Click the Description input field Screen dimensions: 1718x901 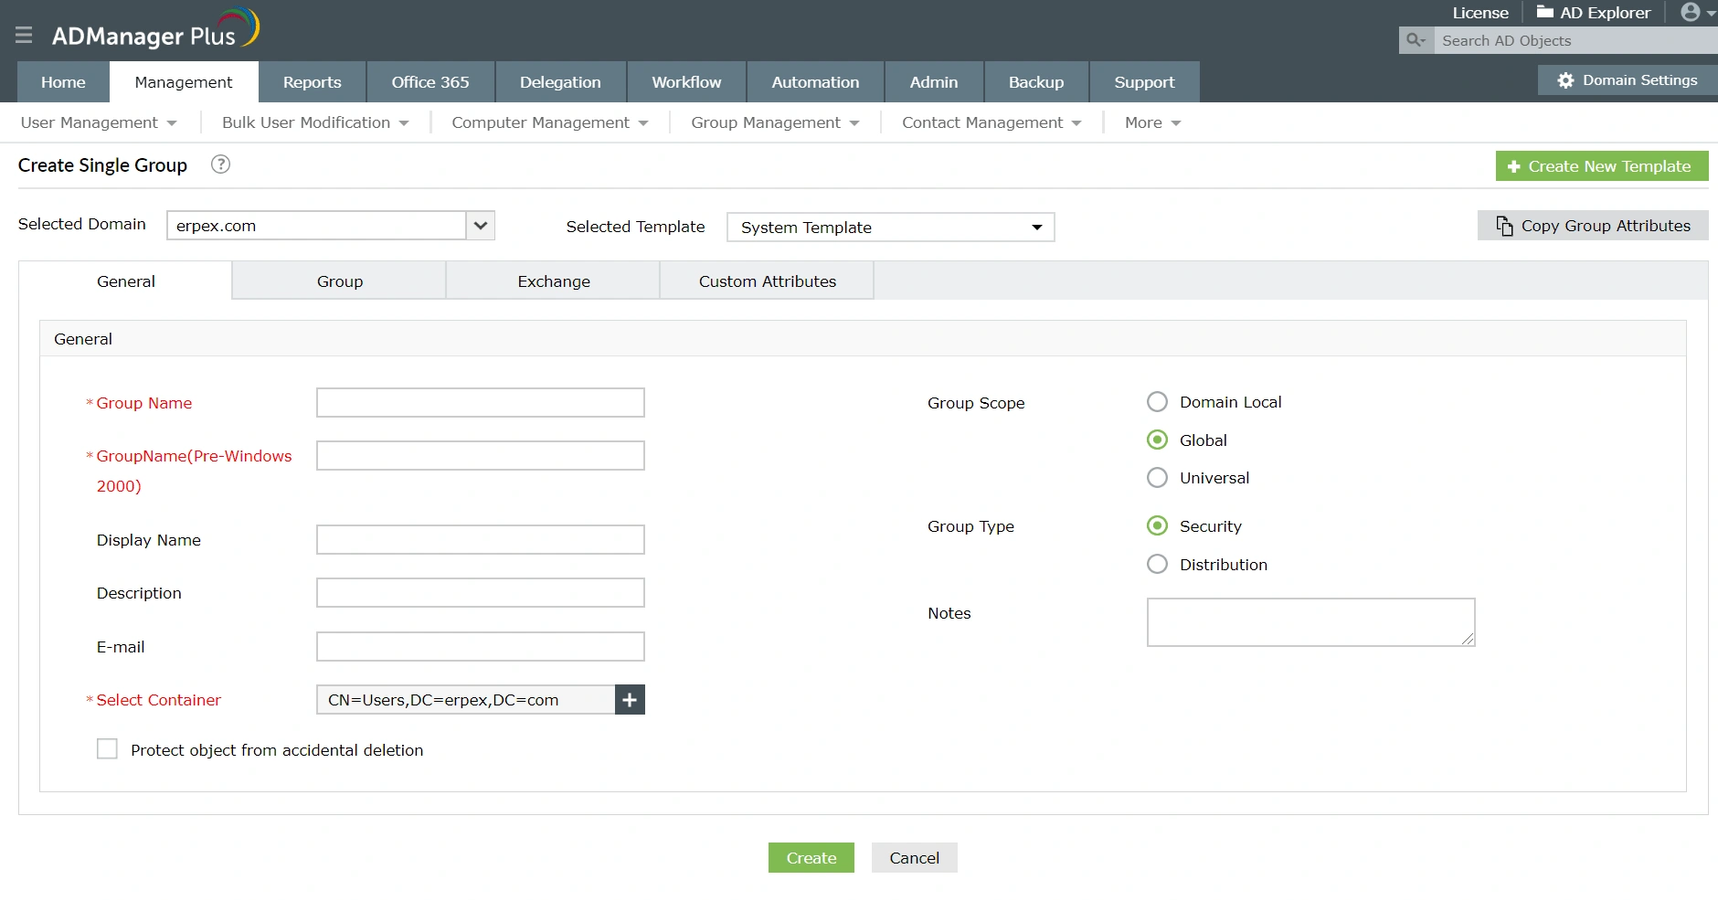[x=481, y=593]
